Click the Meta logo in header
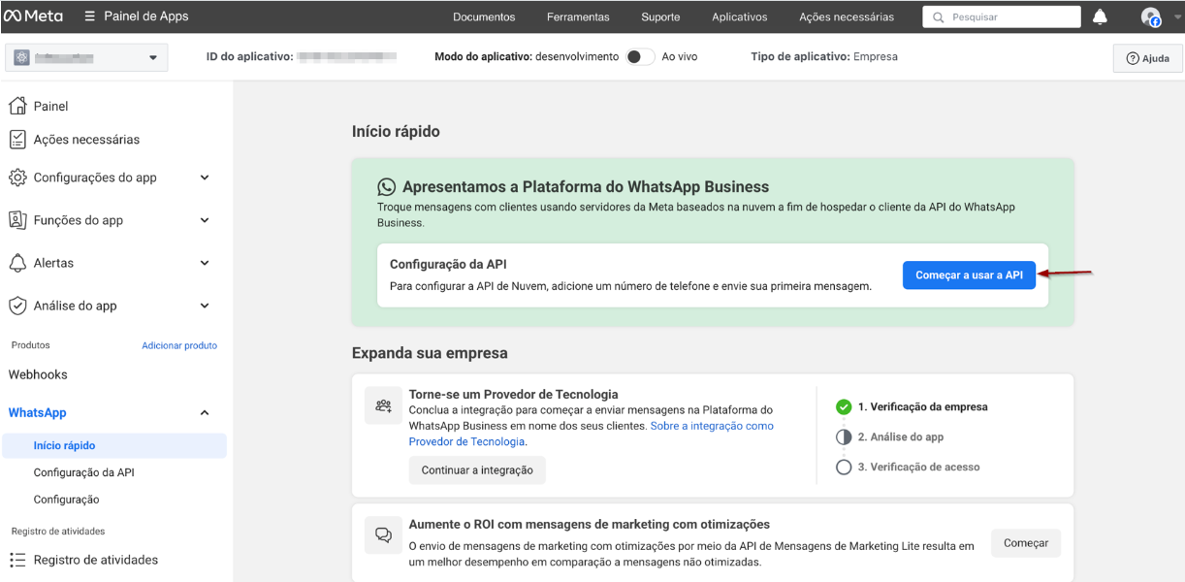Image resolution: width=1185 pixels, height=582 pixels. (33, 16)
